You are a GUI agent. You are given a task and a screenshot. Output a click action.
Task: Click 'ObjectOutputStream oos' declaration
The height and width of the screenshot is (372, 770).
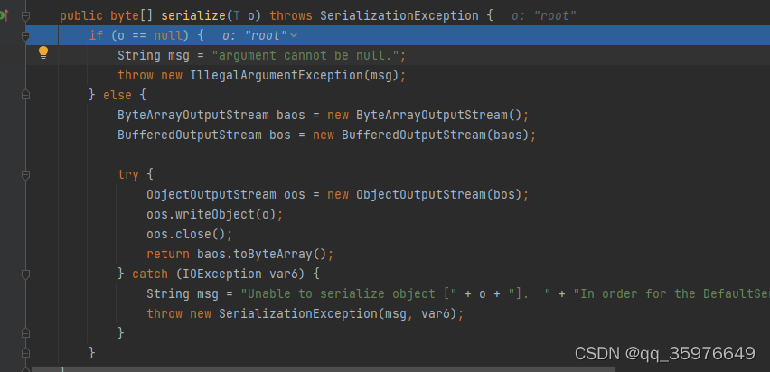[225, 194]
